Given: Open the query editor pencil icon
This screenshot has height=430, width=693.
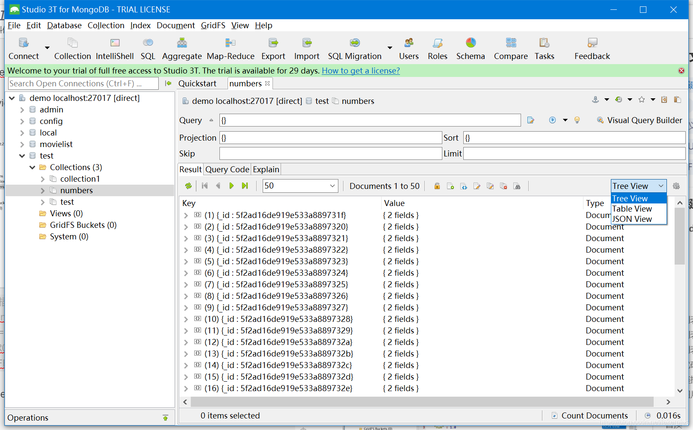Looking at the screenshot, I should click(x=531, y=120).
